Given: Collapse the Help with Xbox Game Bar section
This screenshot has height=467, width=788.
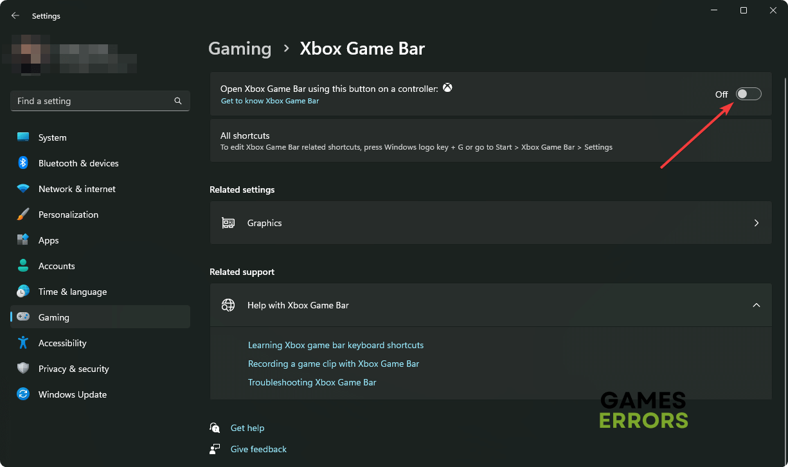Looking at the screenshot, I should (x=756, y=305).
